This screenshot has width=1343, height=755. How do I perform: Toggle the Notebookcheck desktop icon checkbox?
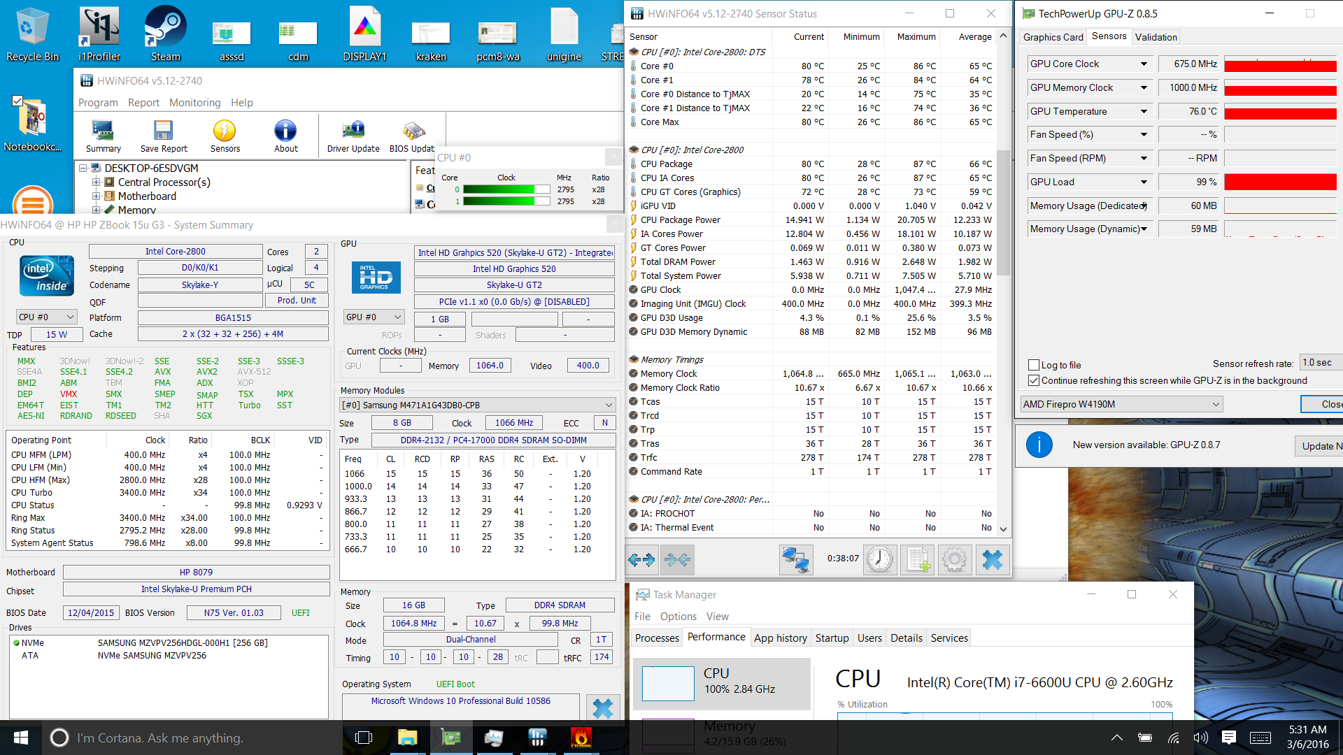[x=17, y=101]
